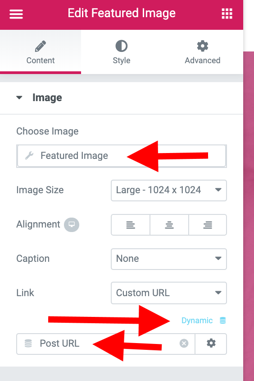Open the Caption dropdown set to None

(x=169, y=259)
